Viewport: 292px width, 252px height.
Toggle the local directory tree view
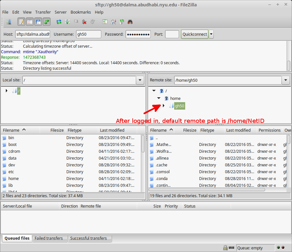coord(30,22)
